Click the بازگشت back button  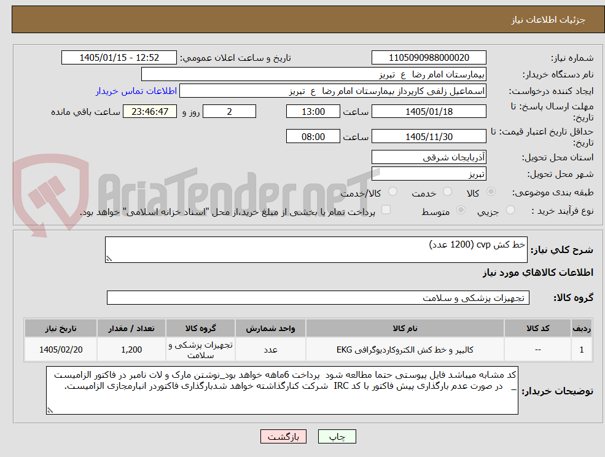point(283,437)
